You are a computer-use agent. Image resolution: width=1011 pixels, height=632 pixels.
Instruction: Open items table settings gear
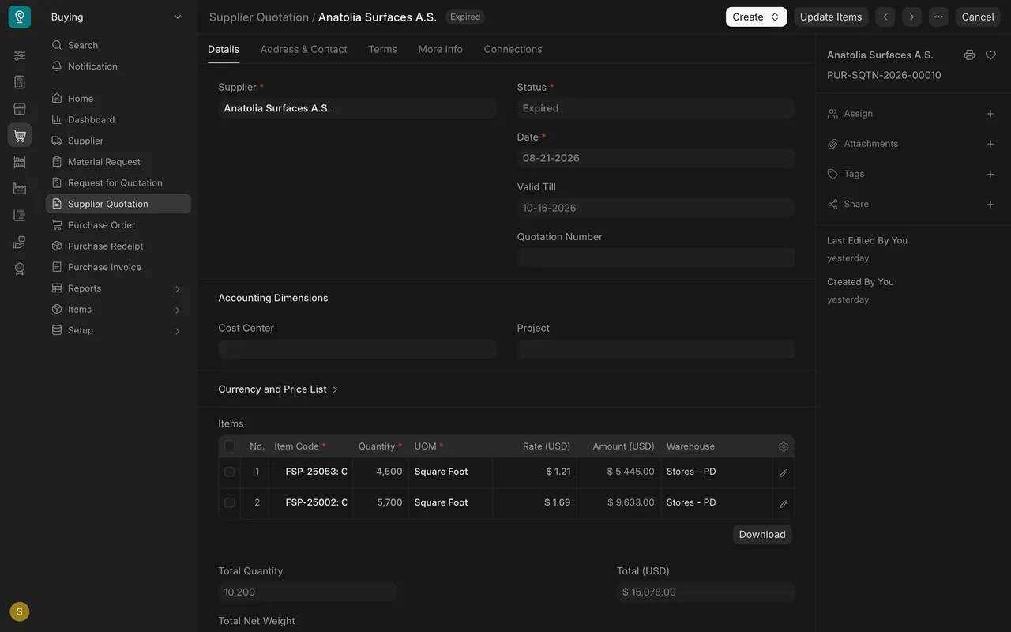coord(784,446)
